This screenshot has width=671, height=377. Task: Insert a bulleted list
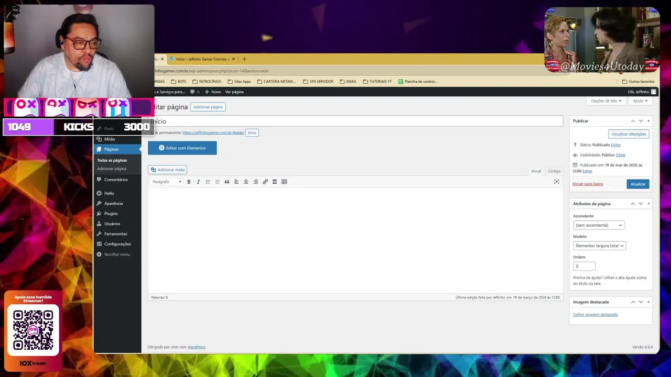208,182
